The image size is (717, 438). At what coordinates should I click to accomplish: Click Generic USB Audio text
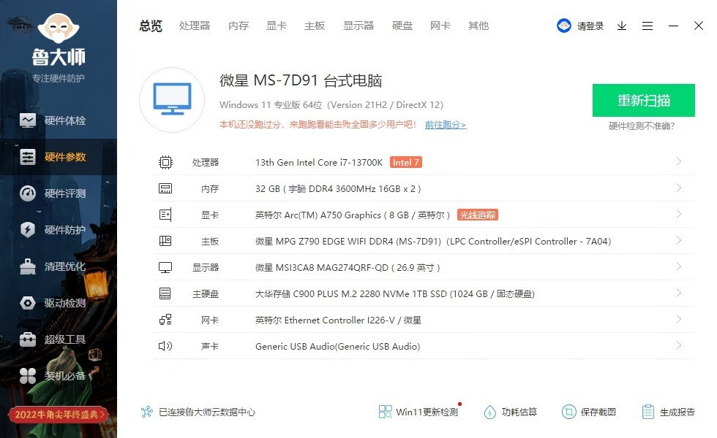(x=337, y=346)
